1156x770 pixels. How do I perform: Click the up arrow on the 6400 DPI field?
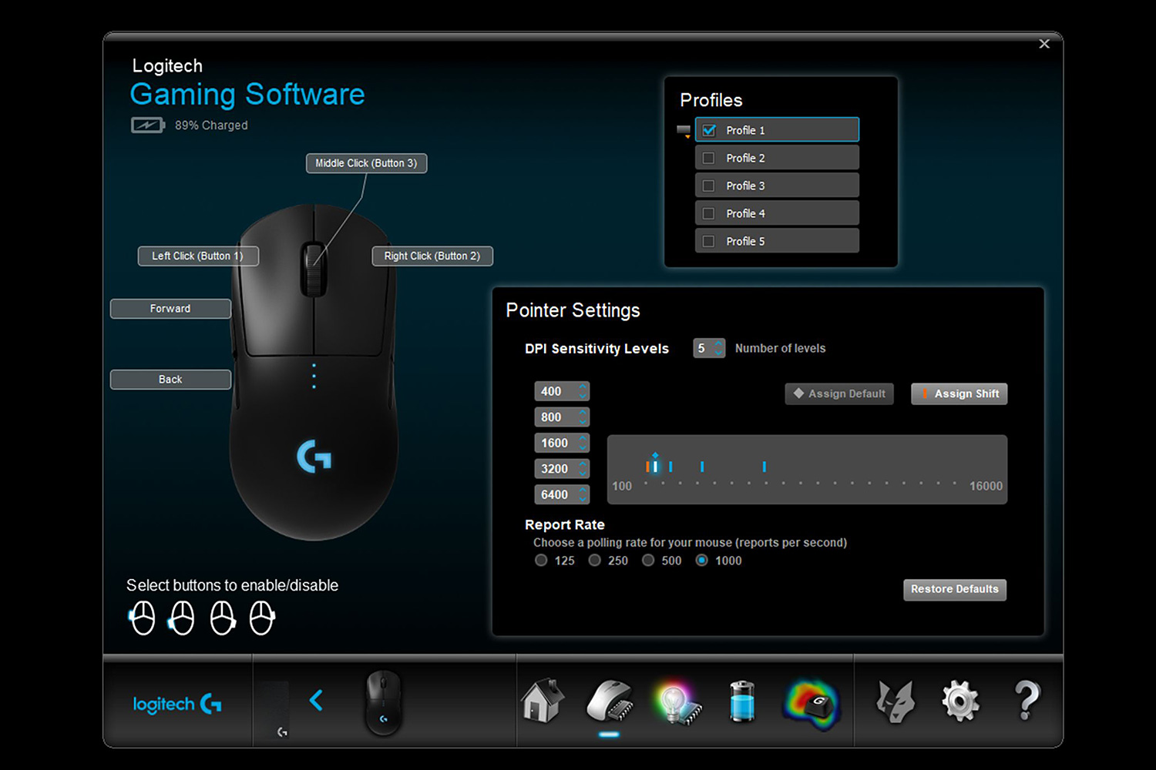pos(583,490)
